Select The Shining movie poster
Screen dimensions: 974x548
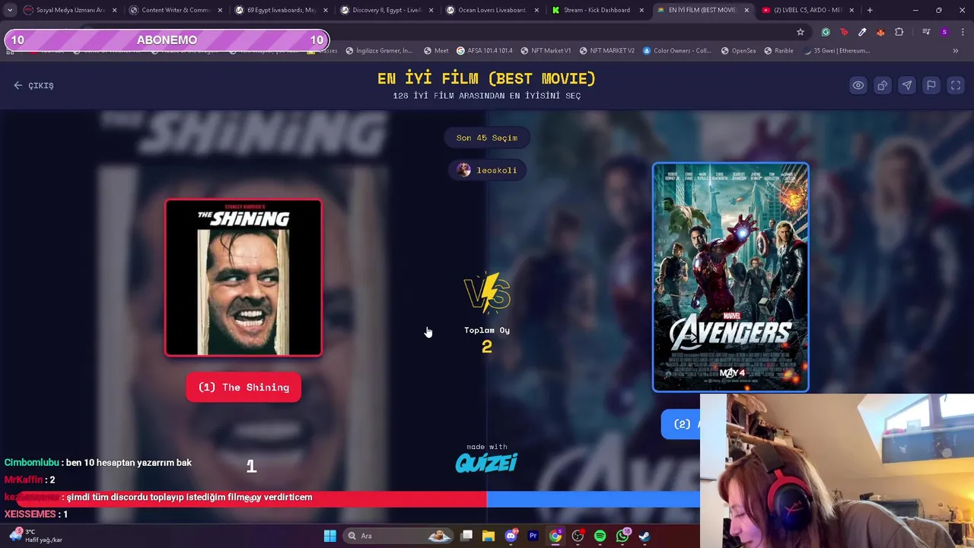[243, 278]
